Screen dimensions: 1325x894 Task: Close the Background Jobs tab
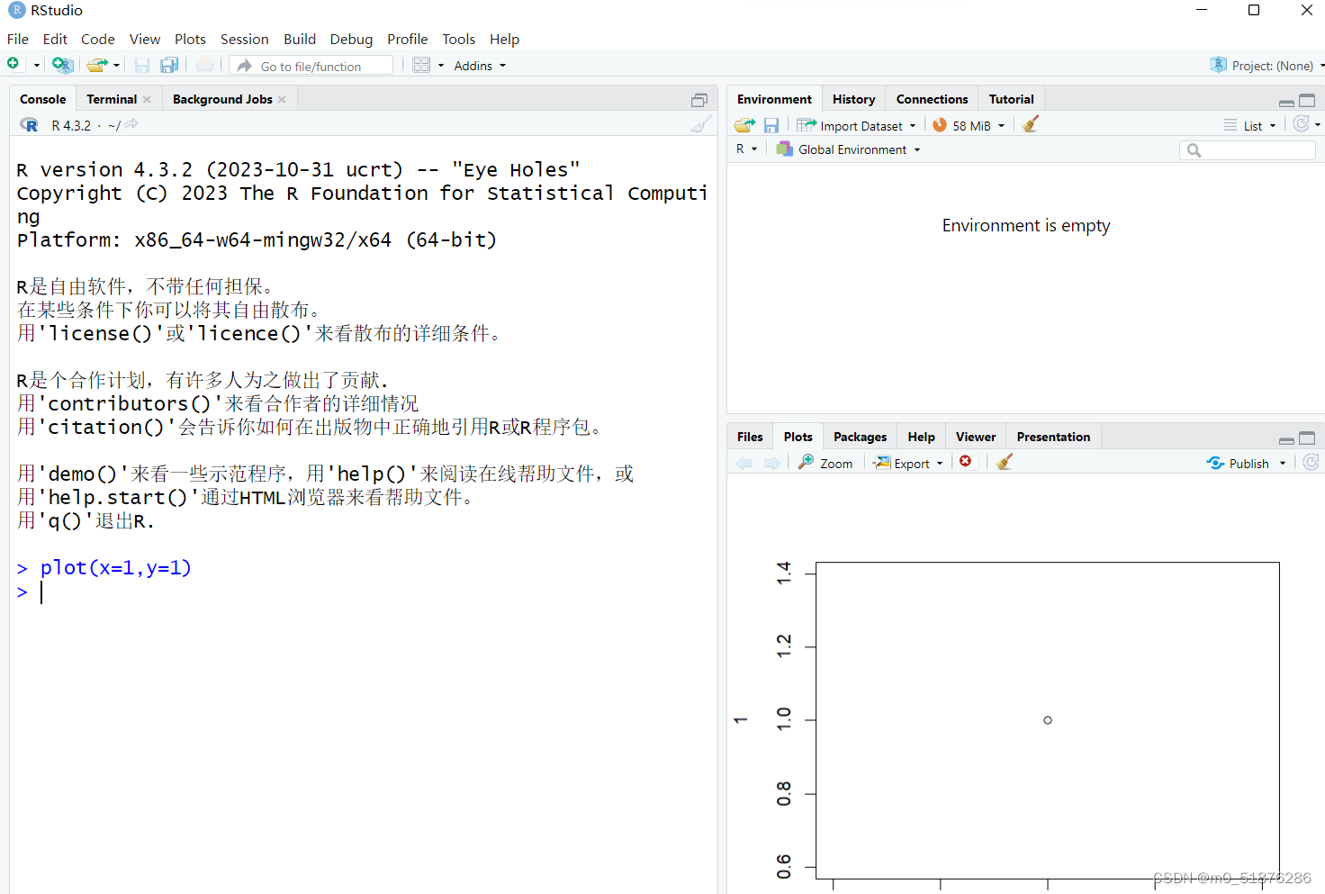coord(282,99)
